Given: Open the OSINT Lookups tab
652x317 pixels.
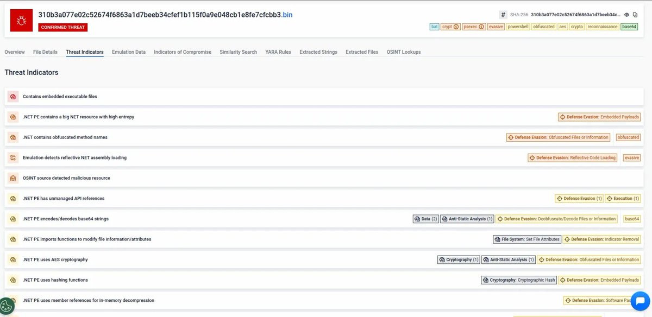Looking at the screenshot, I should [404, 52].
